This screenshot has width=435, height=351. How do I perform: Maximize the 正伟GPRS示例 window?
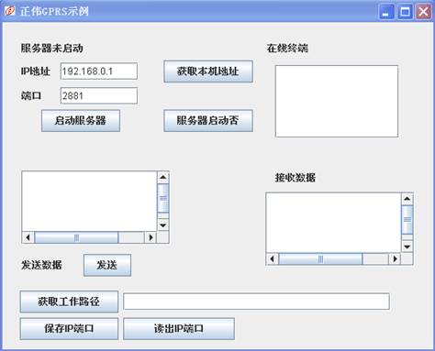405,12
